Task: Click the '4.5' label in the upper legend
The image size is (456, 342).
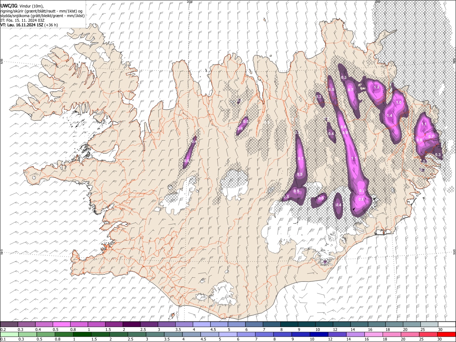Action: point(213,330)
